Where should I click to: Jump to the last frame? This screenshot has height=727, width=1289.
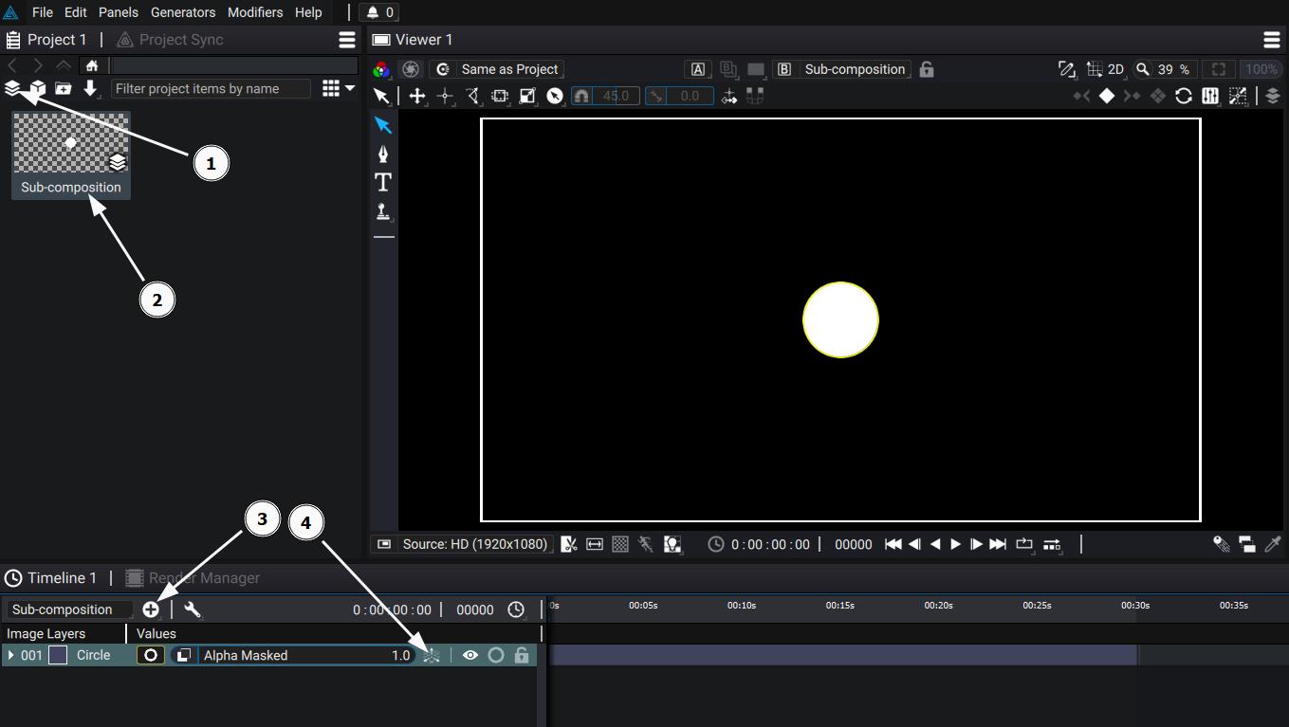click(x=998, y=544)
